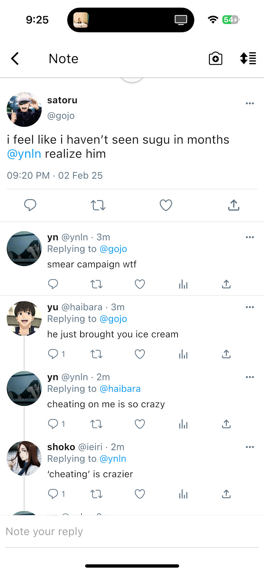
Task: Reply to satoru's main post
Action: coord(30,205)
